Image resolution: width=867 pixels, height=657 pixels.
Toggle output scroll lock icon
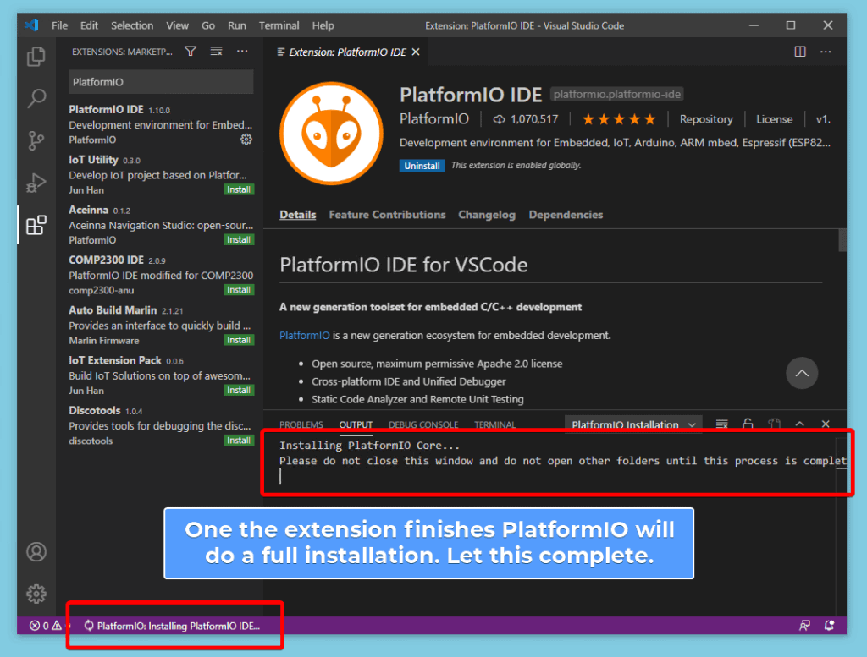tap(748, 424)
